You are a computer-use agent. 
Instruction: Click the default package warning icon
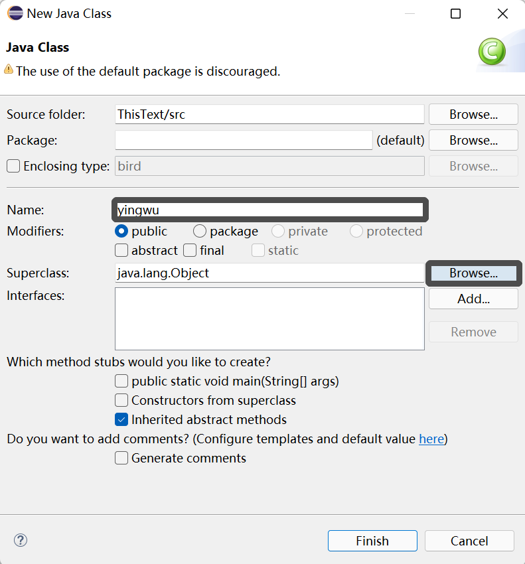(x=8, y=71)
